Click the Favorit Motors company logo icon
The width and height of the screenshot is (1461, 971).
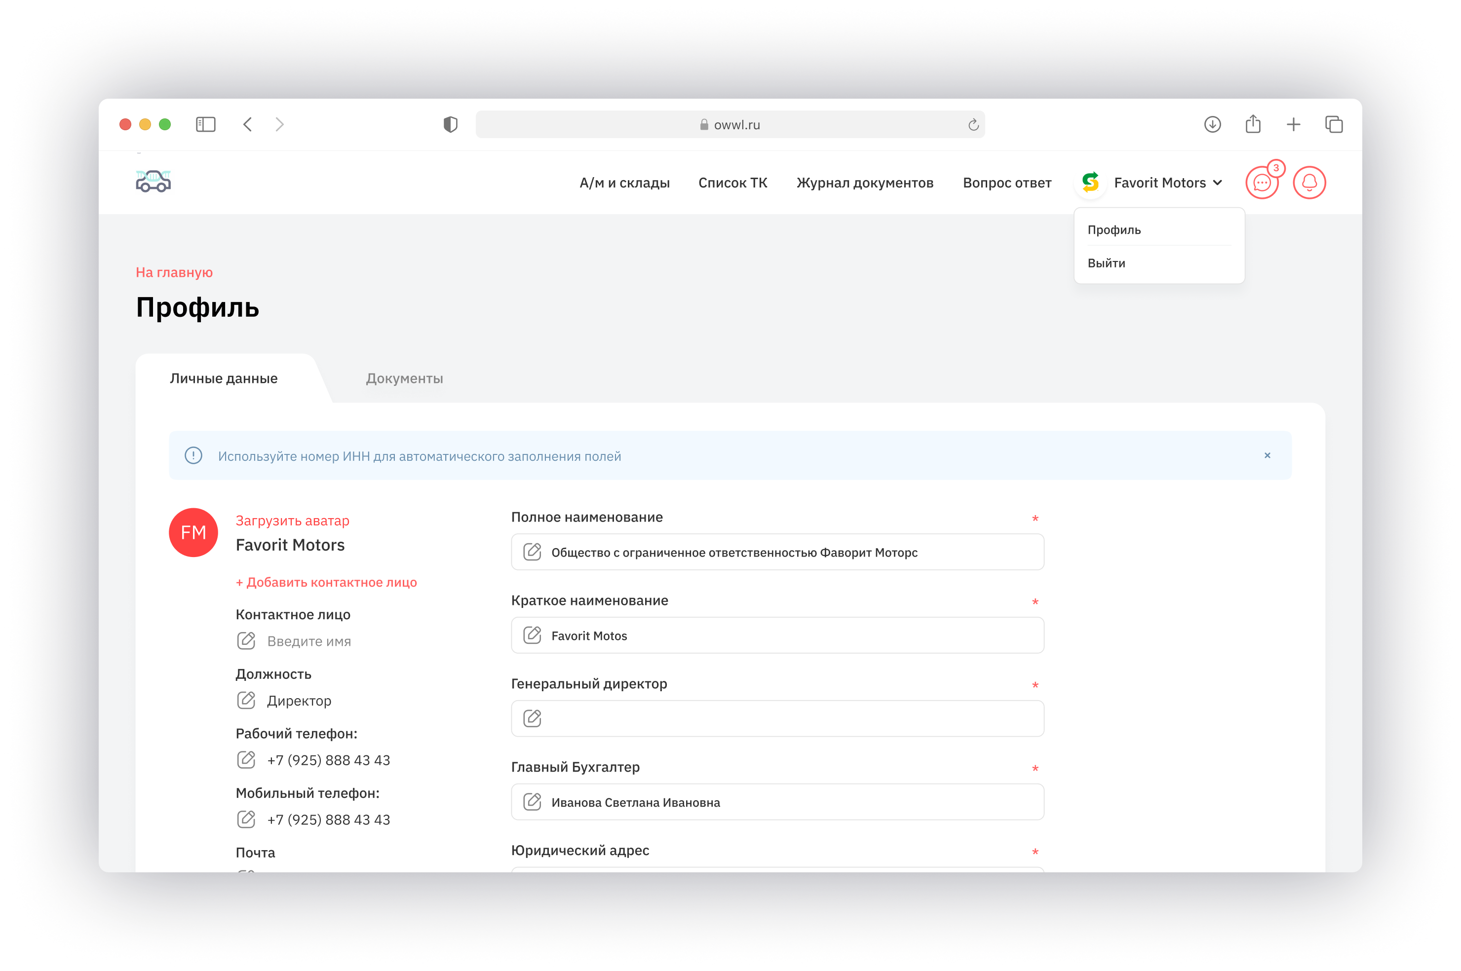point(1090,182)
